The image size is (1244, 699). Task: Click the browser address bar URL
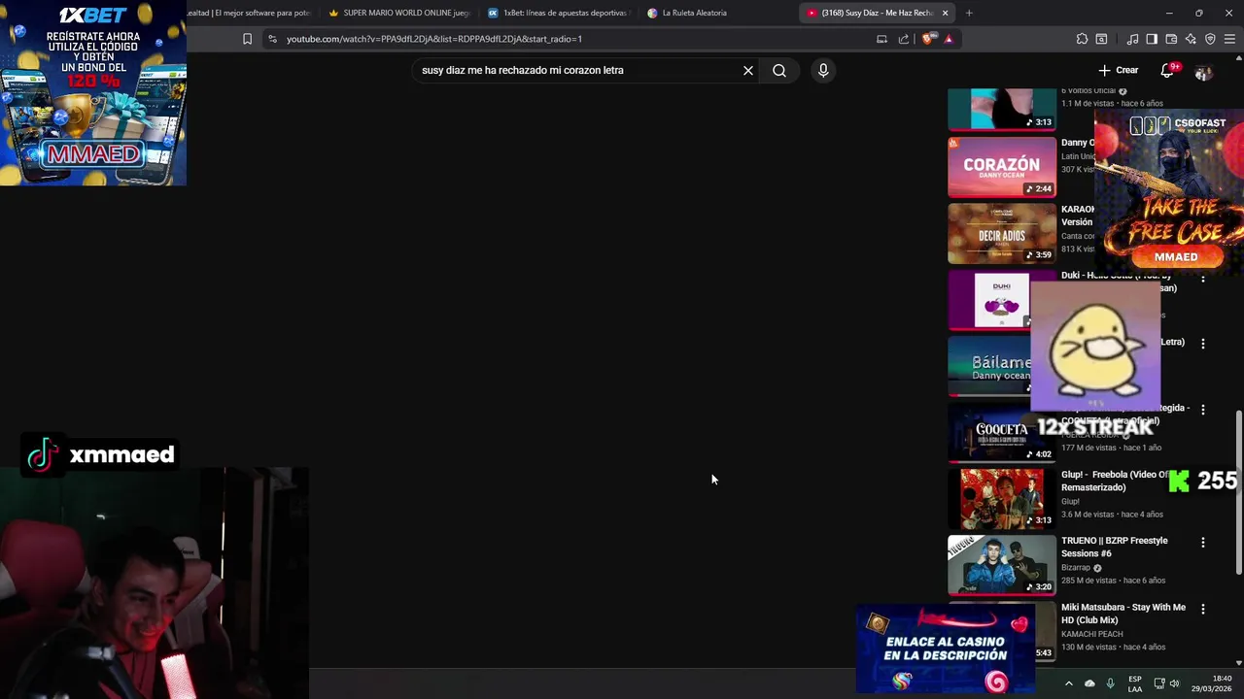433,39
